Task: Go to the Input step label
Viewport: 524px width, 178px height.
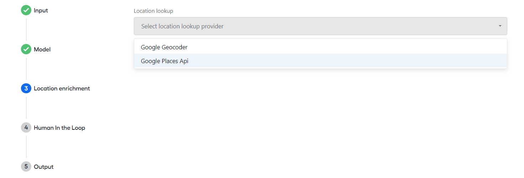Action: pyautogui.click(x=41, y=10)
